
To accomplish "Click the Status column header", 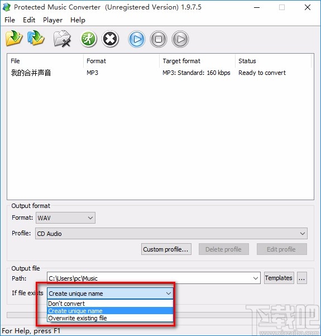I will click(x=274, y=61).
